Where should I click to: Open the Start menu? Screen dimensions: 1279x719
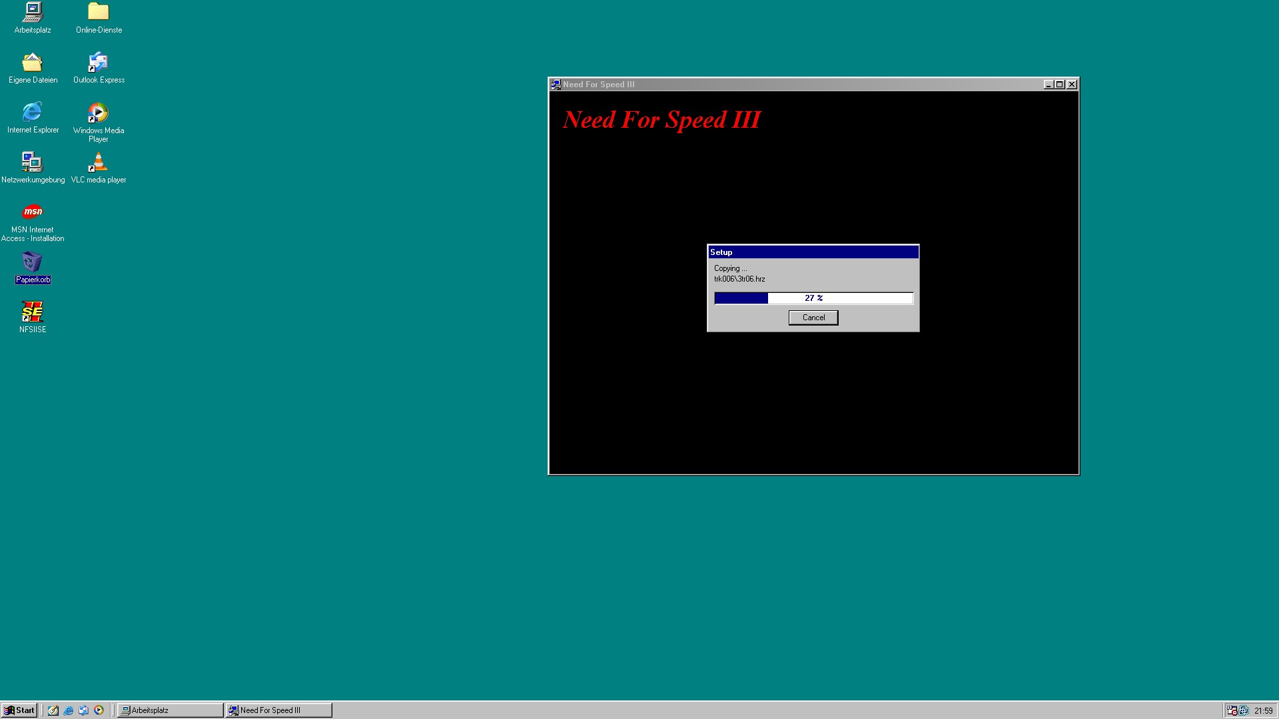[x=19, y=710]
